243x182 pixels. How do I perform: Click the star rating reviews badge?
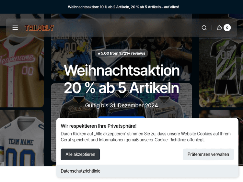121,53
